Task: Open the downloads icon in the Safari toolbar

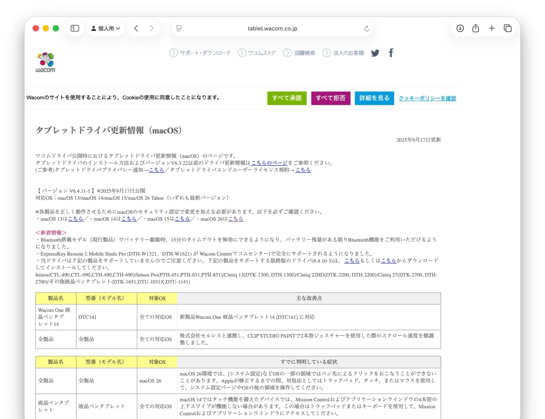Action: pyautogui.click(x=459, y=28)
